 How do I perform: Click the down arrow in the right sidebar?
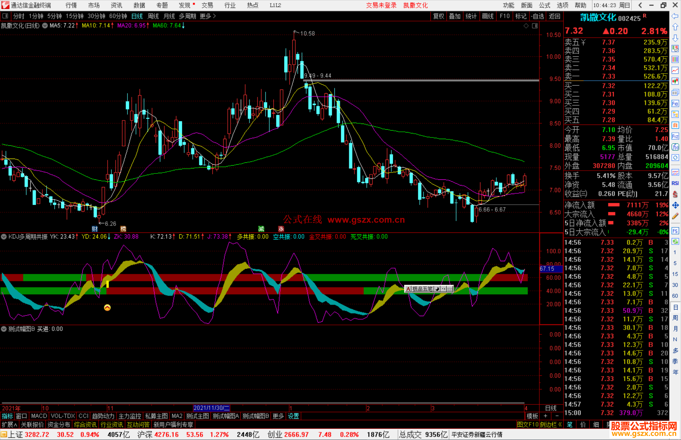(x=675, y=38)
